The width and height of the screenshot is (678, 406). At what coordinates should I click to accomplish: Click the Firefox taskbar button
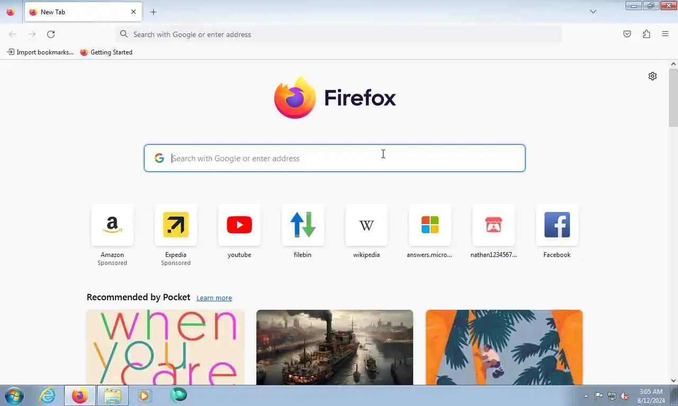click(80, 395)
